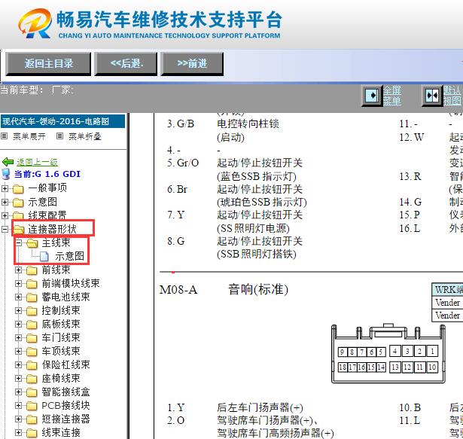463x439 pixels.
Task: Expand the 前端模块线束 tree node
Action: tap(19, 283)
